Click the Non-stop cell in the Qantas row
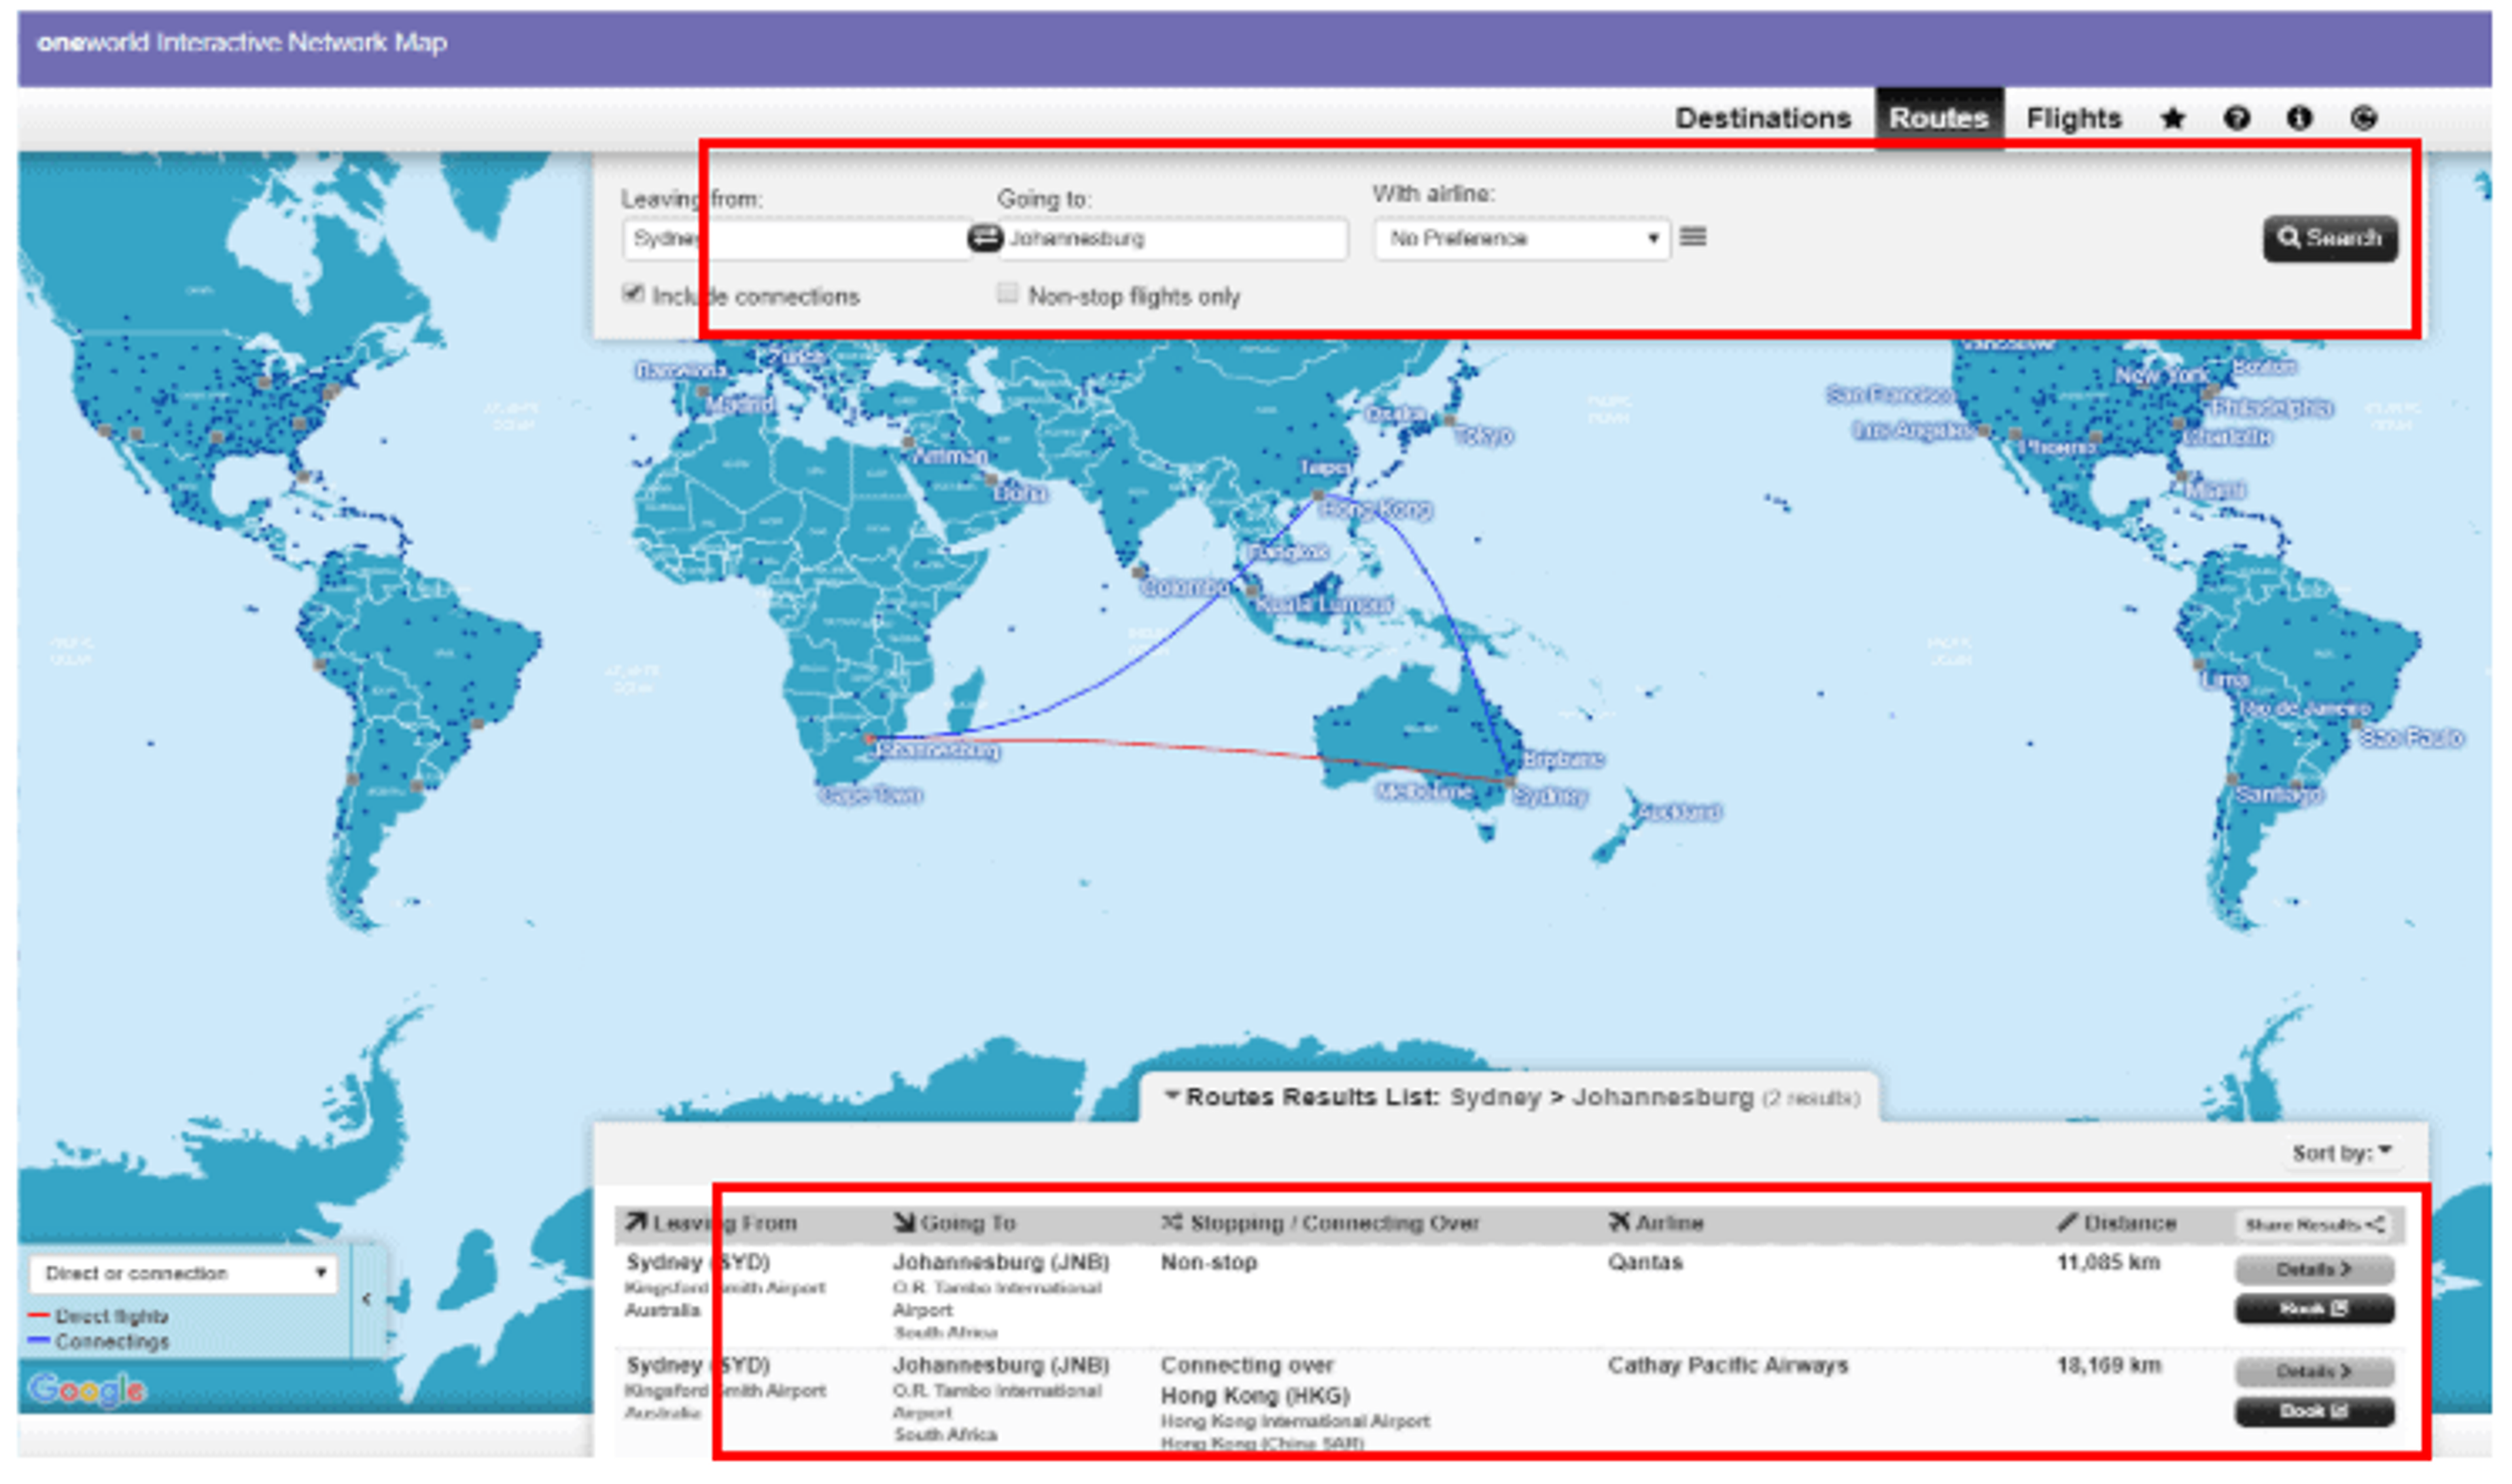Viewport: 2512px width, 1484px height. click(1208, 1263)
